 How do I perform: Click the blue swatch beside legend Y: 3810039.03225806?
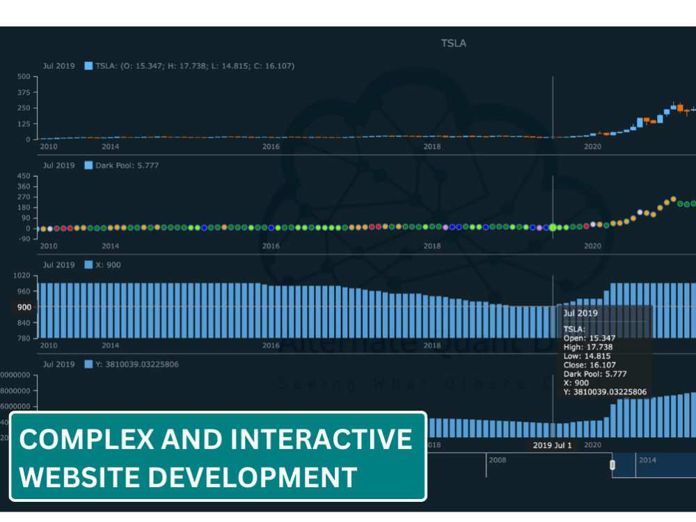coord(88,364)
